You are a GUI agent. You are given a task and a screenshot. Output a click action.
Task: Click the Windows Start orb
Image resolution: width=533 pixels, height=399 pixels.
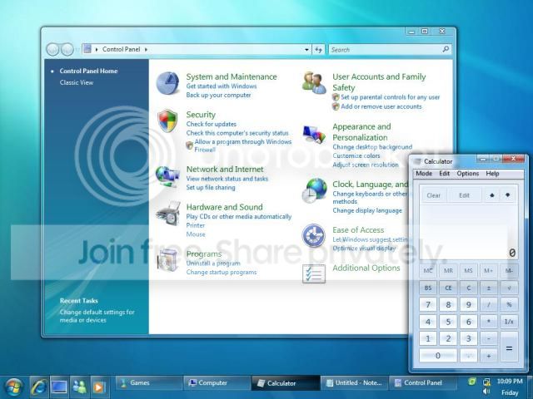coord(13,386)
